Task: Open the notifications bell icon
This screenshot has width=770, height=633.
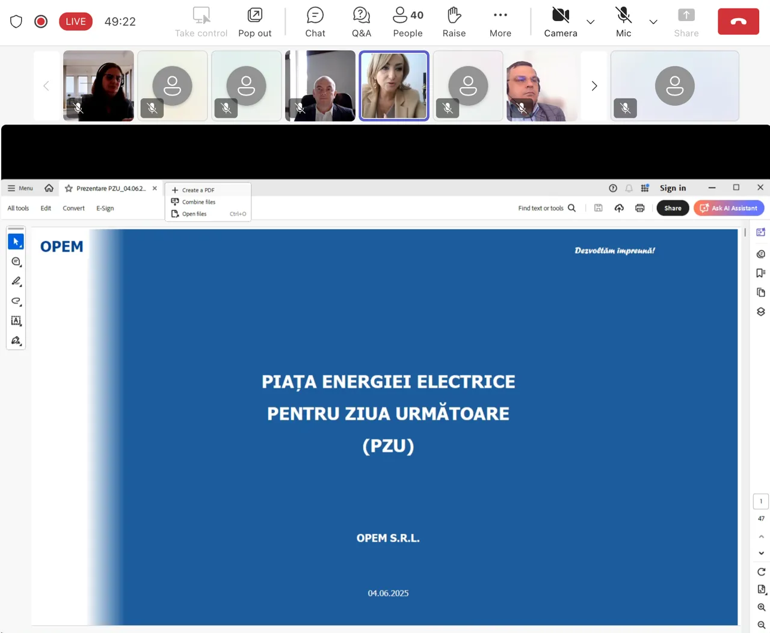Action: click(629, 188)
